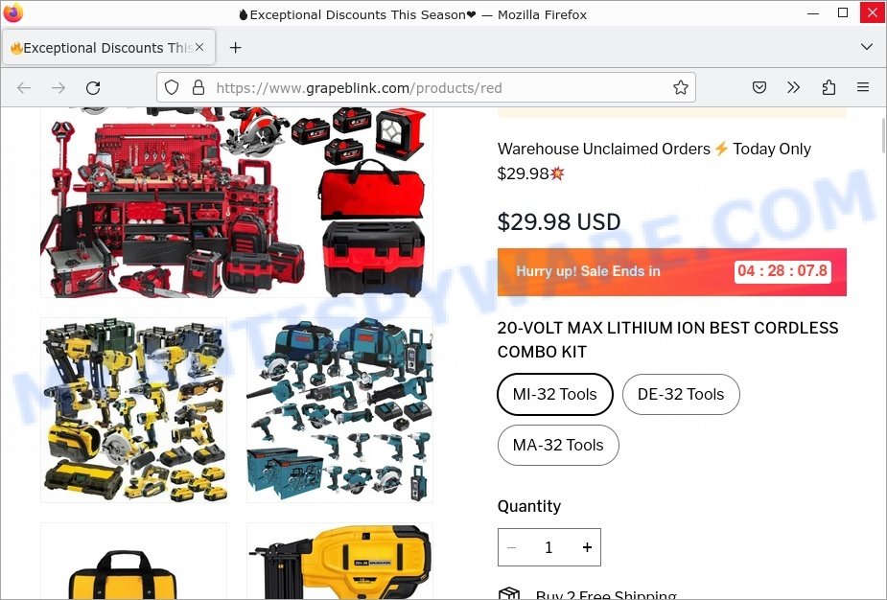This screenshot has height=600, width=887.
Task: Open the Extensions puzzle icon
Action: (829, 87)
